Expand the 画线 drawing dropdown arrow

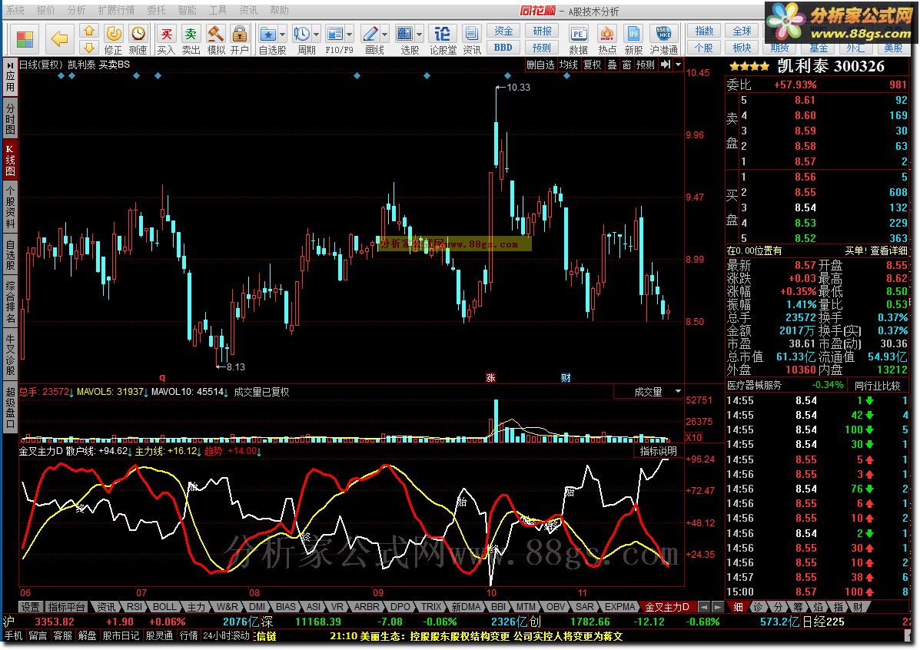coord(385,34)
